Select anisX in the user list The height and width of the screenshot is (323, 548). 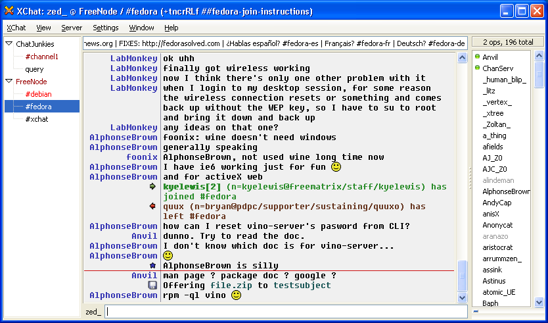click(491, 214)
